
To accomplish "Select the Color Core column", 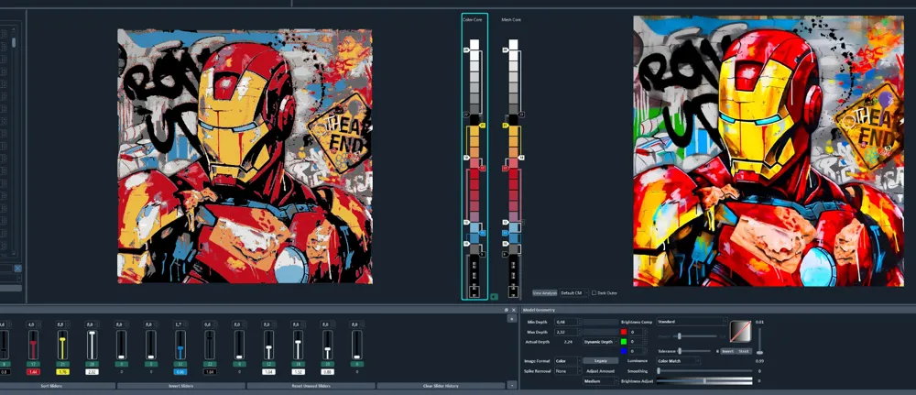I will coord(474,157).
